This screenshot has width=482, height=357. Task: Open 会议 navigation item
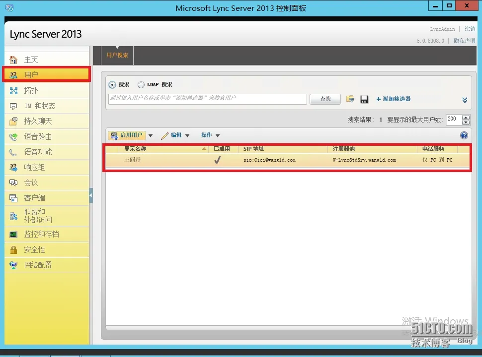click(47, 183)
